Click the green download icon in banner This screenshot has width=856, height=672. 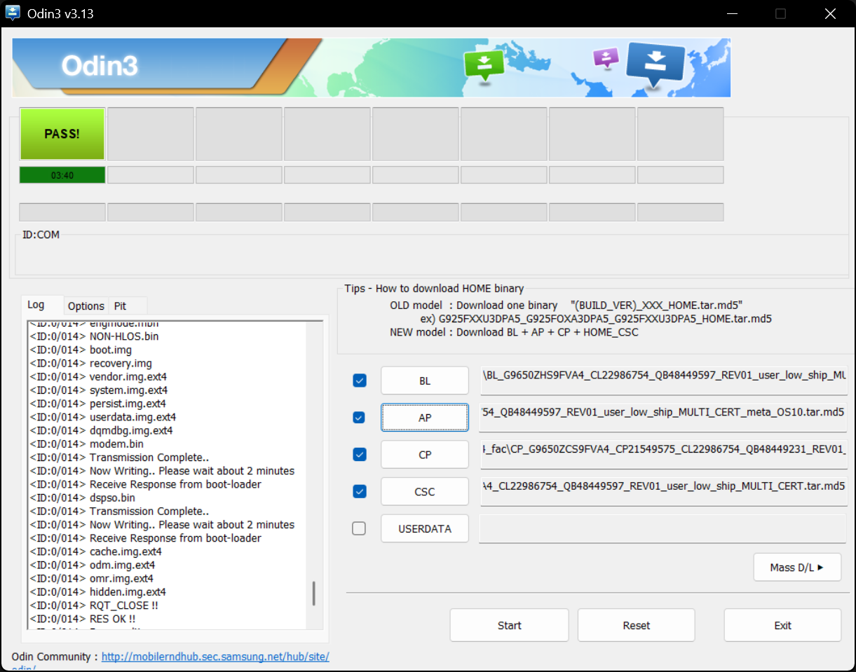[484, 64]
